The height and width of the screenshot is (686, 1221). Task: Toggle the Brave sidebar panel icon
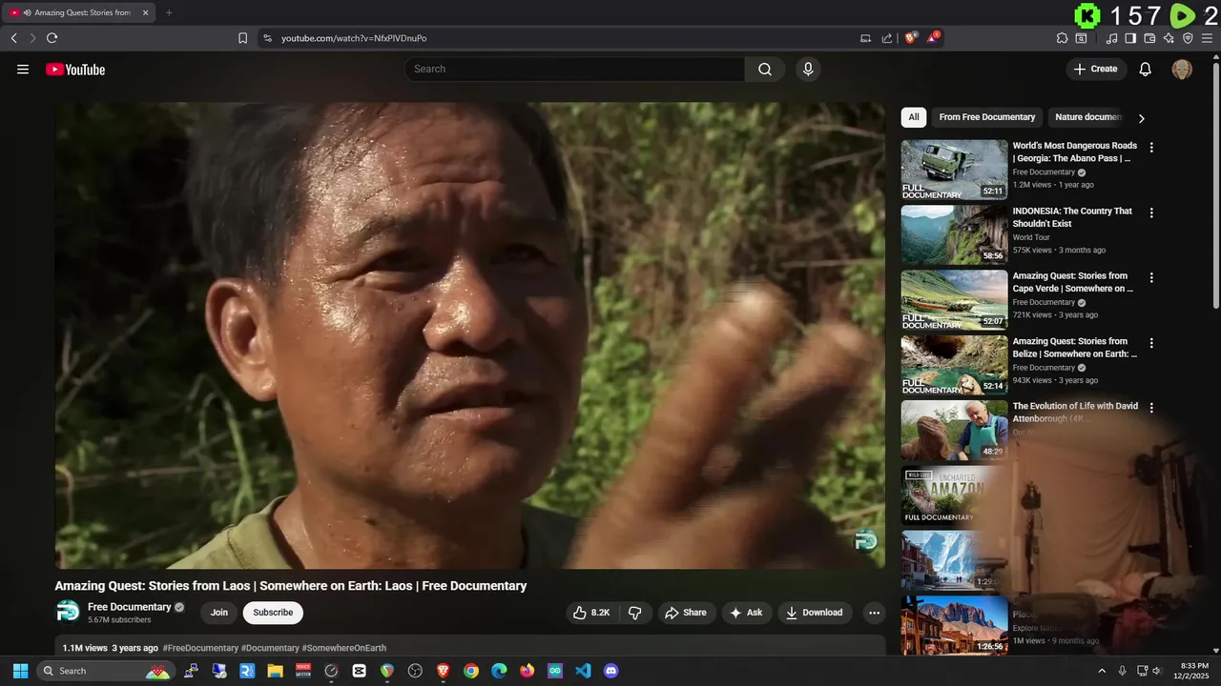pyautogui.click(x=1130, y=38)
